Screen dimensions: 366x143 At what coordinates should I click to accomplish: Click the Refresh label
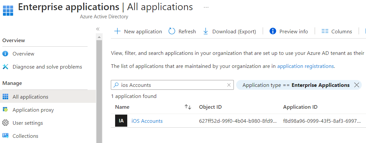[187, 31]
